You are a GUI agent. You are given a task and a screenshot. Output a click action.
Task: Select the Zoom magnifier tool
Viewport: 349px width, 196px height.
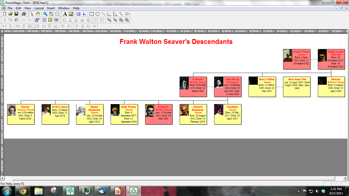coord(45,14)
